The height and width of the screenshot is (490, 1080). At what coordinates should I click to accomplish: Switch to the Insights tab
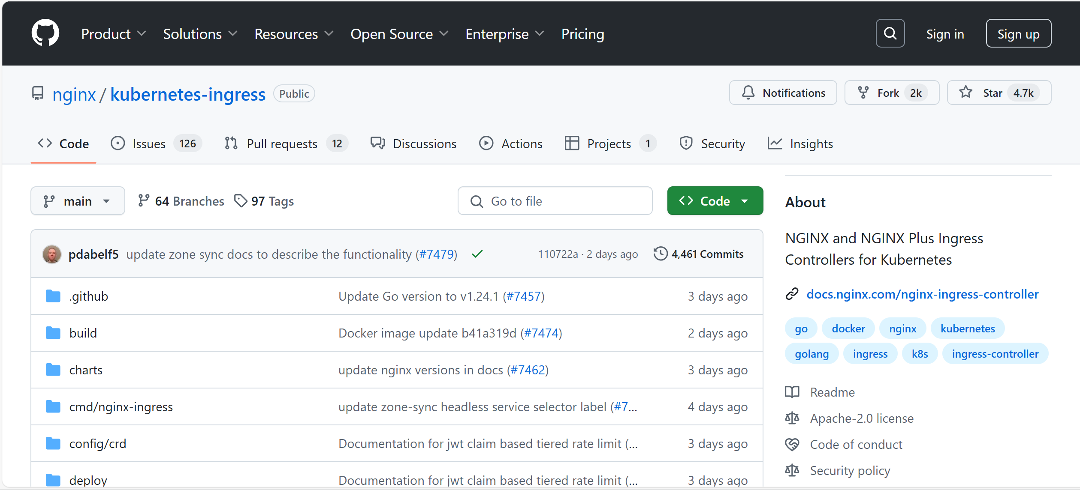[x=800, y=143]
